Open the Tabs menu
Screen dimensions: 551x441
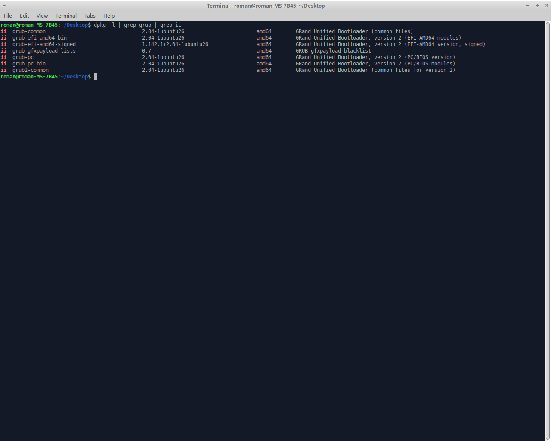[x=90, y=16]
